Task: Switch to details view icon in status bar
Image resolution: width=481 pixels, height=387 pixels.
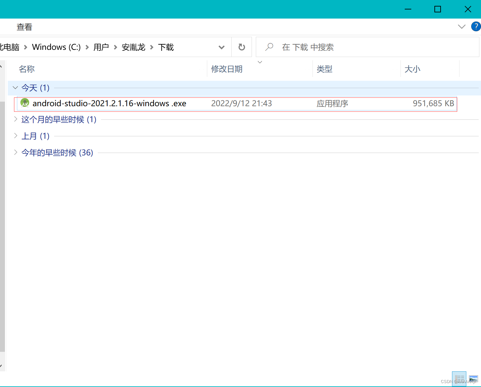Action: (459, 379)
